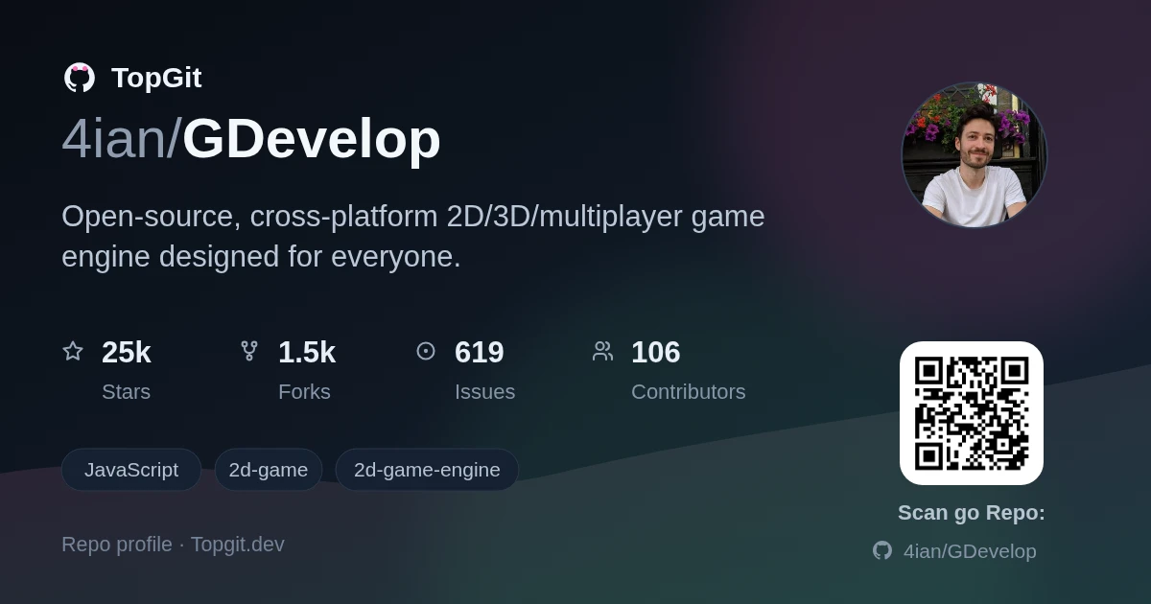
Task: Open the profile avatar photo
Action: click(x=974, y=154)
